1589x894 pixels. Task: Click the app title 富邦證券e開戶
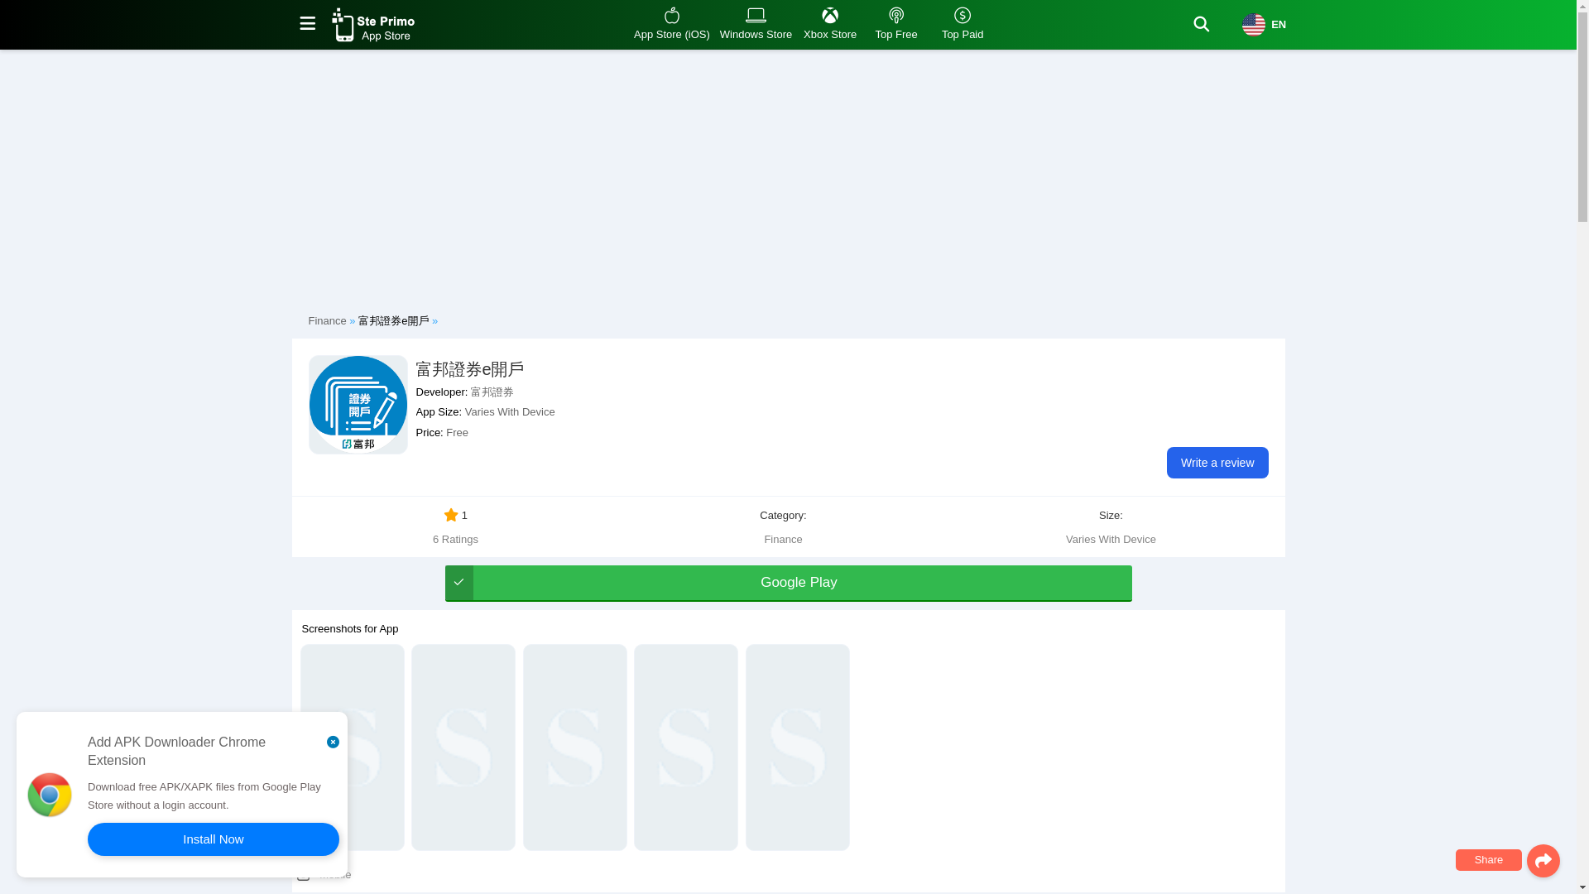pos(469,369)
